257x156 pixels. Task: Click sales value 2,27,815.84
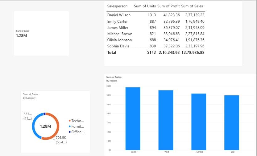[x=195, y=34]
